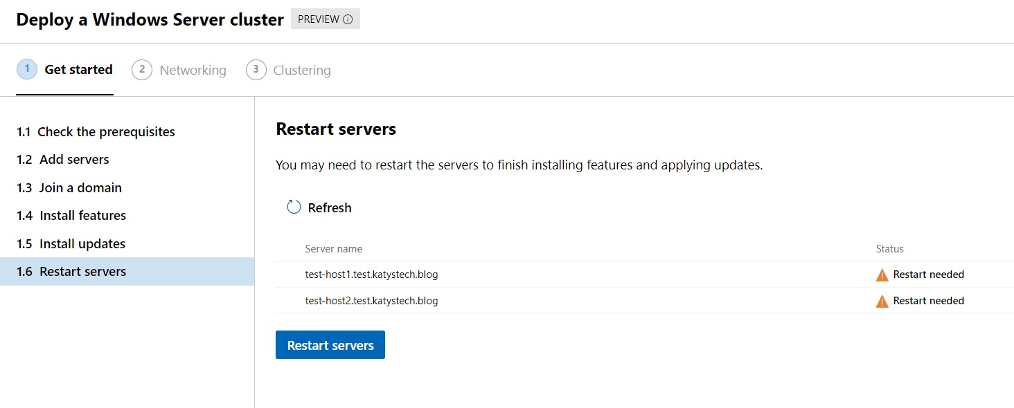Click warning icon for test-host2 status

[882, 302]
